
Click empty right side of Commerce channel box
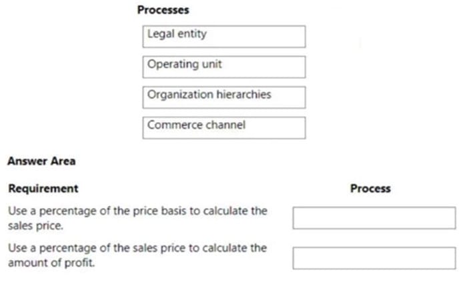(276, 128)
